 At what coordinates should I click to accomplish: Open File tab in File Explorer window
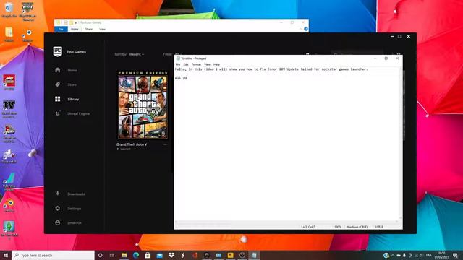click(x=61, y=29)
